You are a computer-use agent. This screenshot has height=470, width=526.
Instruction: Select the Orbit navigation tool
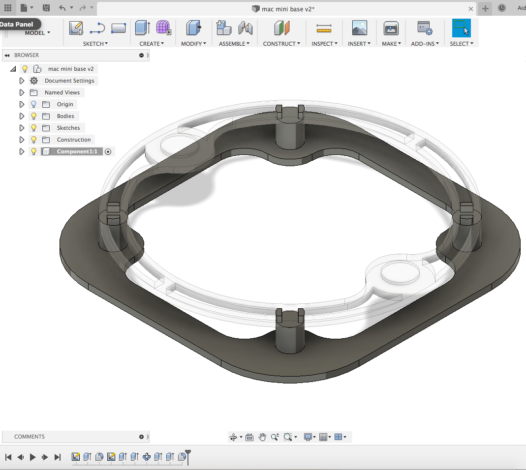233,437
